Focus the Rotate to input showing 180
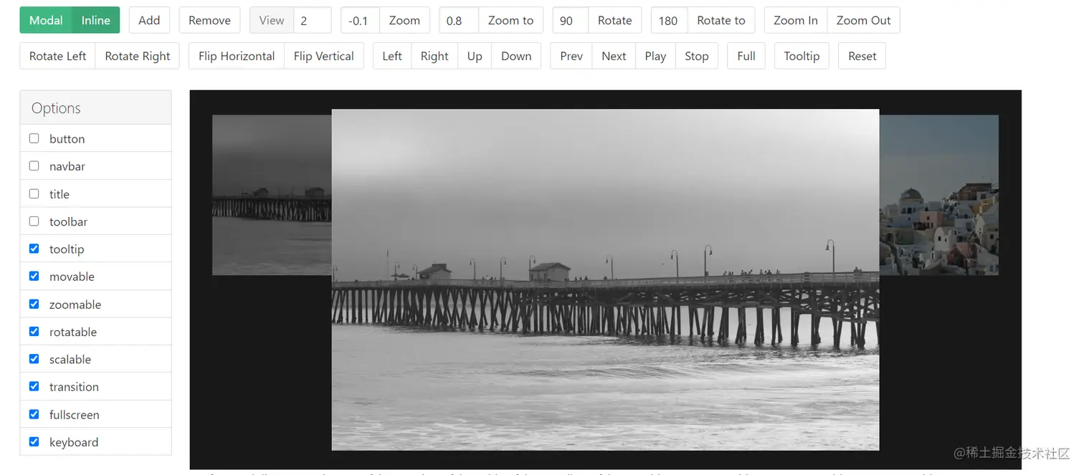The image size is (1084, 475). tap(670, 20)
